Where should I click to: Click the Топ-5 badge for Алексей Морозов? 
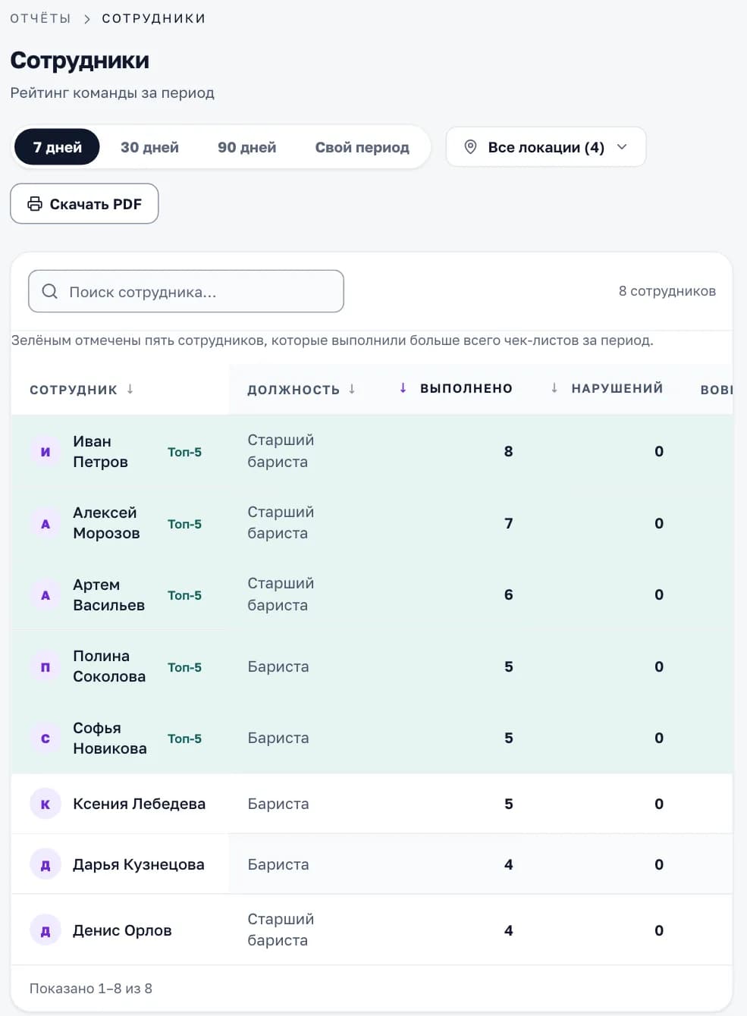tap(184, 524)
